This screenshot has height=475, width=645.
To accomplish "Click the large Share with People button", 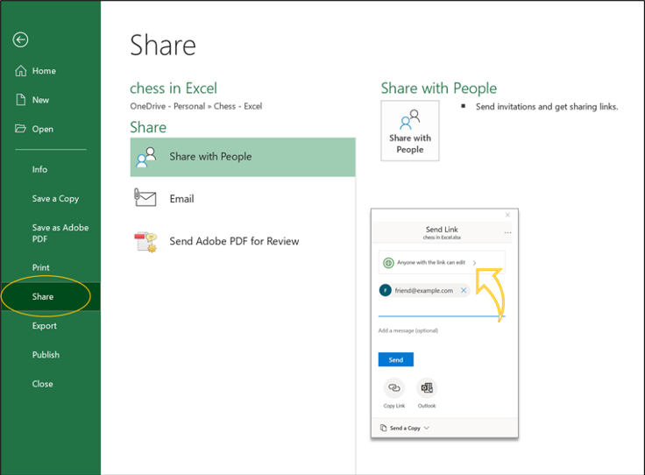I will (410, 131).
